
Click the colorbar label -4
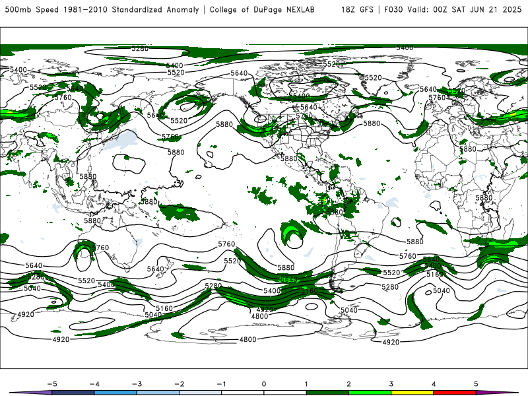click(x=94, y=384)
